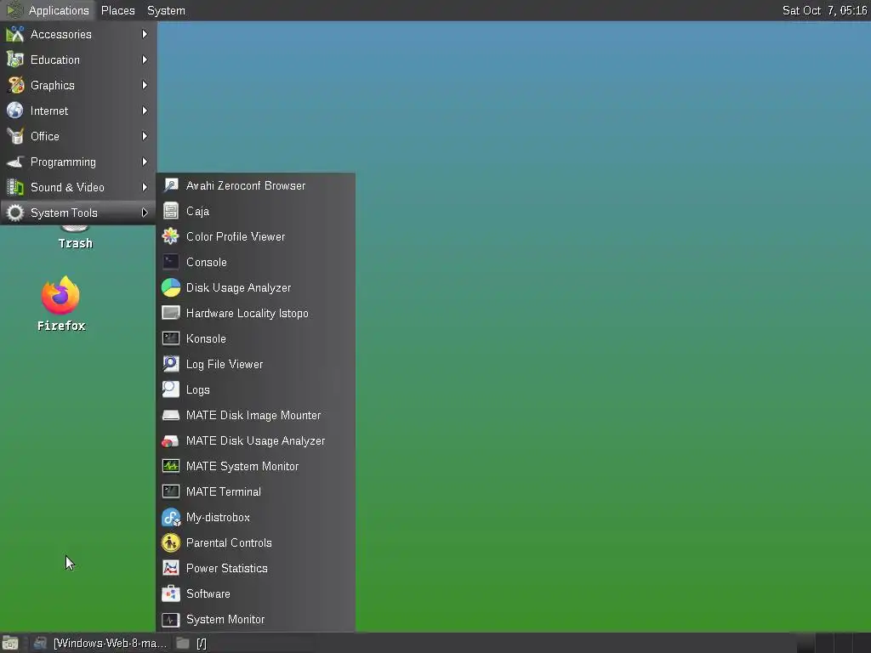Open Parental Controls icon
The width and height of the screenshot is (871, 653).
click(x=170, y=543)
